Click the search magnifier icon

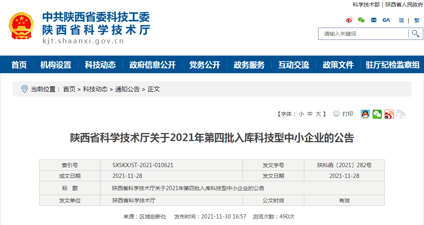415,34
